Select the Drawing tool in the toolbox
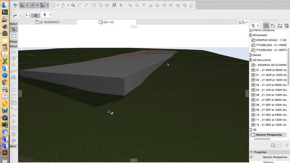 click(x=14, y=103)
